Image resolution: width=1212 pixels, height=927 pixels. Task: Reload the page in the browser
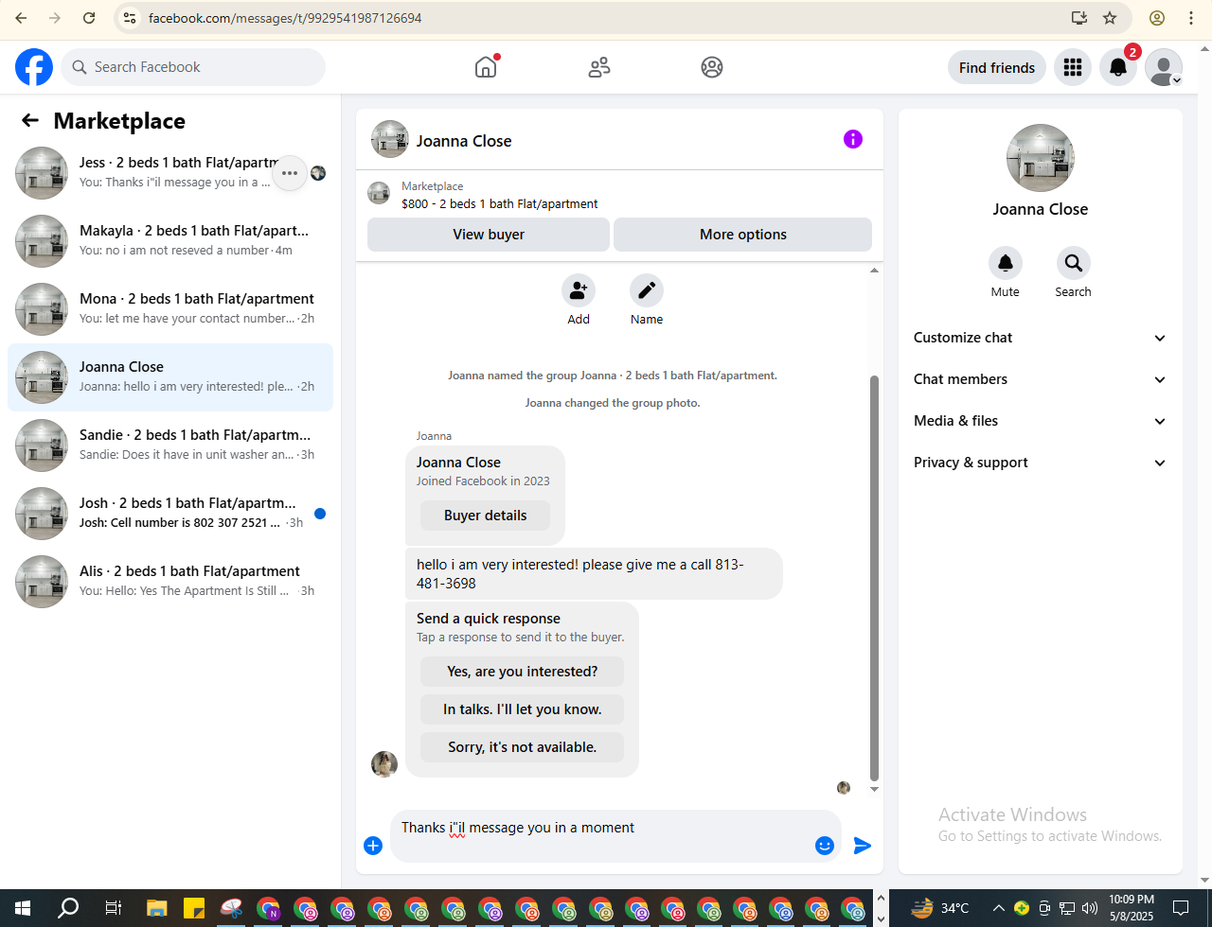[x=89, y=18]
